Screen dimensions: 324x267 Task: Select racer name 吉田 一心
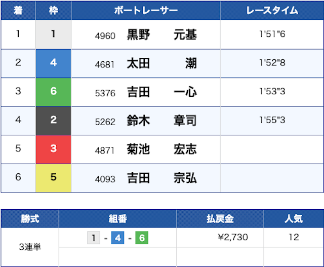(x=161, y=93)
